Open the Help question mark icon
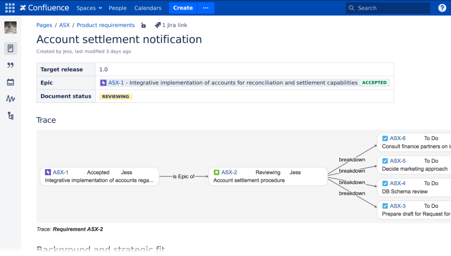 coord(442,8)
